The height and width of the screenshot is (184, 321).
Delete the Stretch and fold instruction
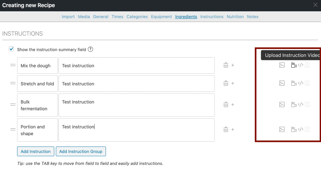pos(226,83)
